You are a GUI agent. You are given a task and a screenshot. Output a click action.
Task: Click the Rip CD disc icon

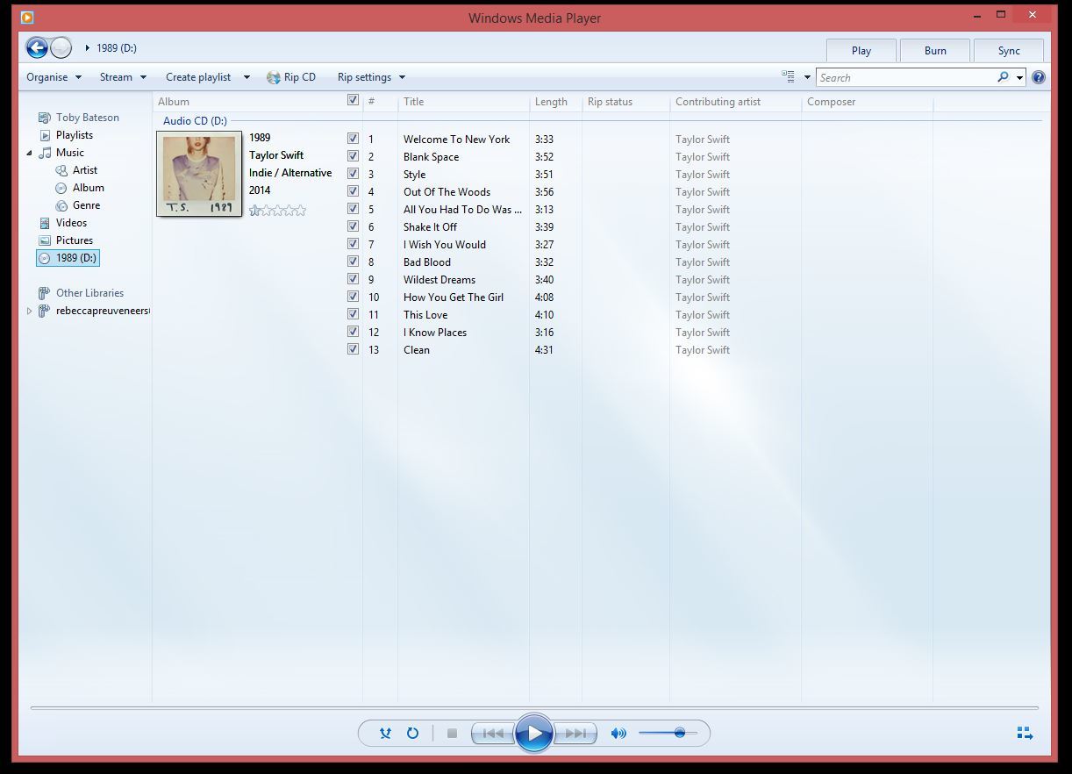[x=274, y=77]
